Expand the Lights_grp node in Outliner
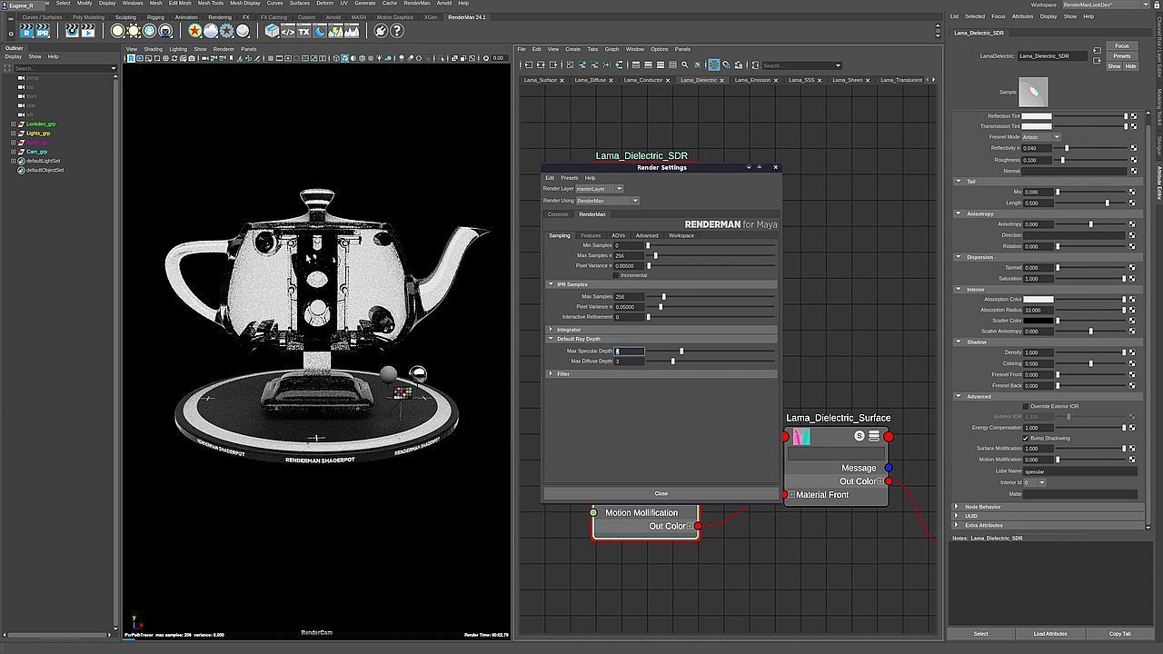1163x654 pixels. click(13, 134)
